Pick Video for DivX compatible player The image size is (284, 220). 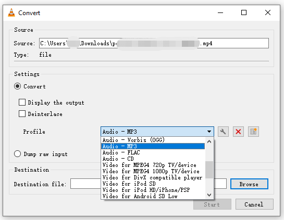(x=153, y=177)
